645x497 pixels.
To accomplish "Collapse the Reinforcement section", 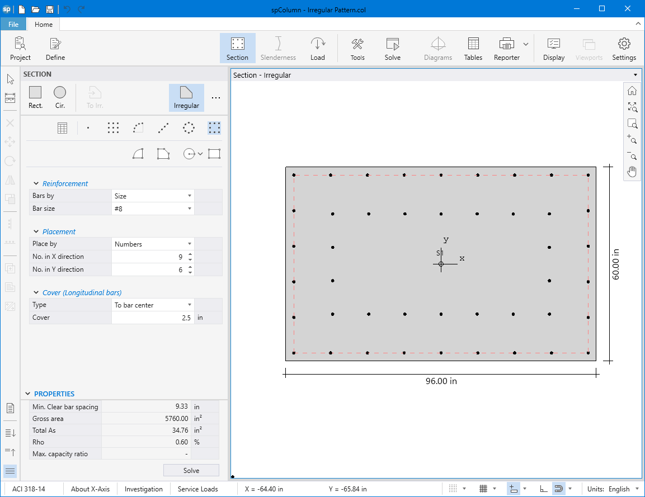I will [x=36, y=183].
